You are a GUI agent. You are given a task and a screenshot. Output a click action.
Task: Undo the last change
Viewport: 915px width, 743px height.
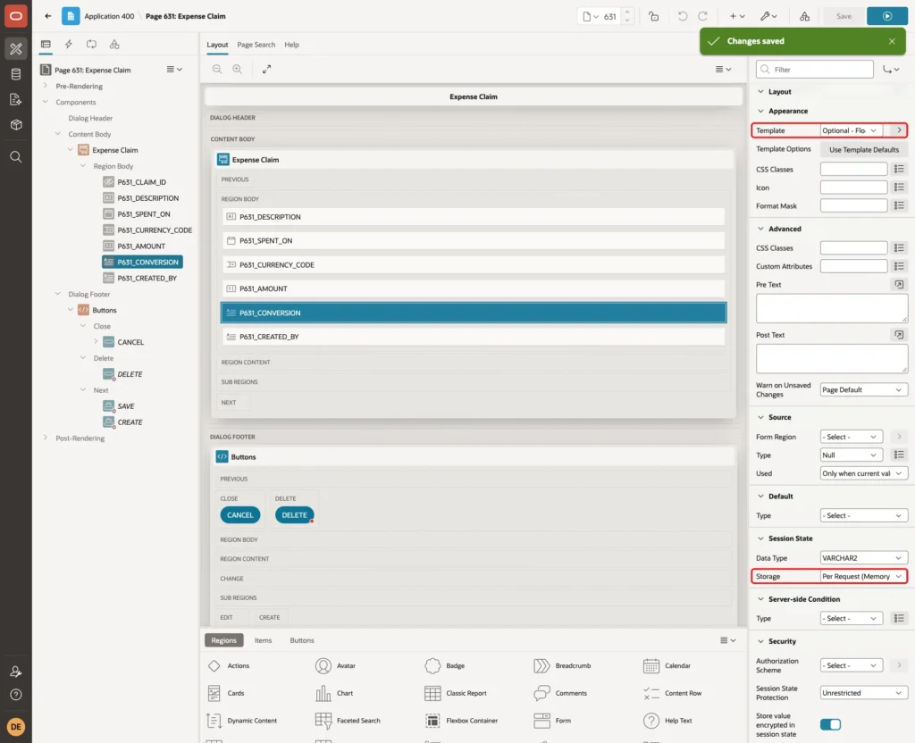682,16
